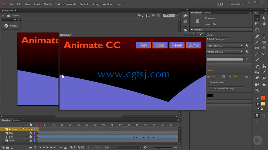The image size is (268, 150).
Task: Click the Advanced Settings... button
Action: tap(225, 88)
